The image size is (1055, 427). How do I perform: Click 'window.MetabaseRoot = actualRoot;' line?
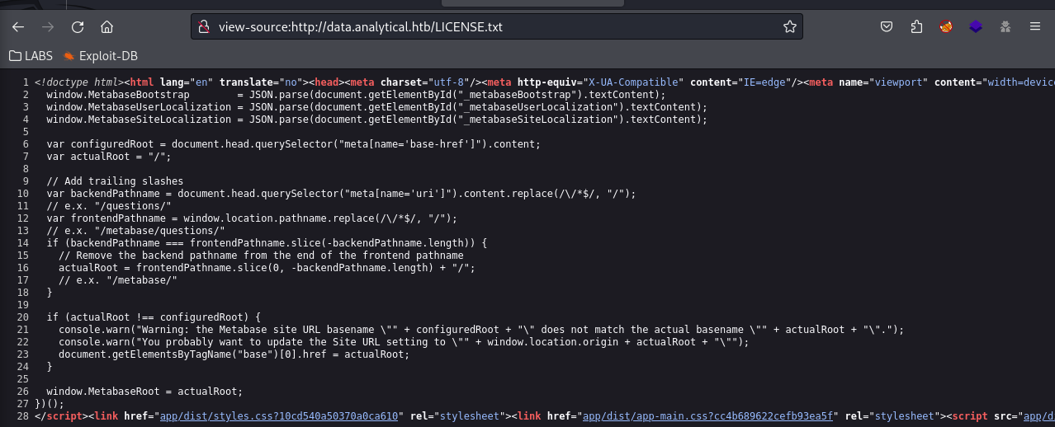tap(144, 391)
